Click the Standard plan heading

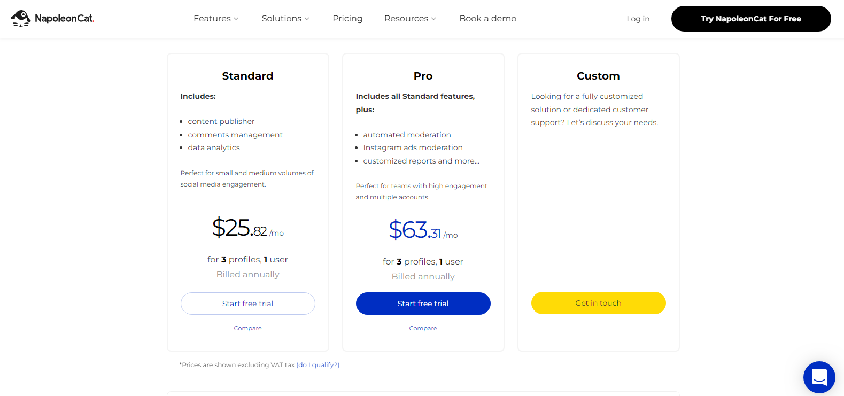tap(247, 75)
